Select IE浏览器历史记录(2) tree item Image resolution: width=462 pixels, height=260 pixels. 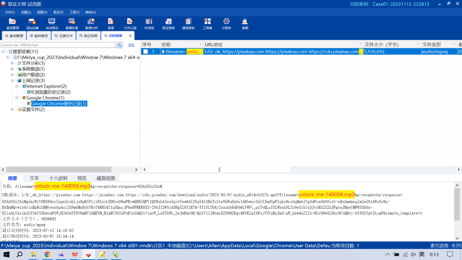point(50,92)
